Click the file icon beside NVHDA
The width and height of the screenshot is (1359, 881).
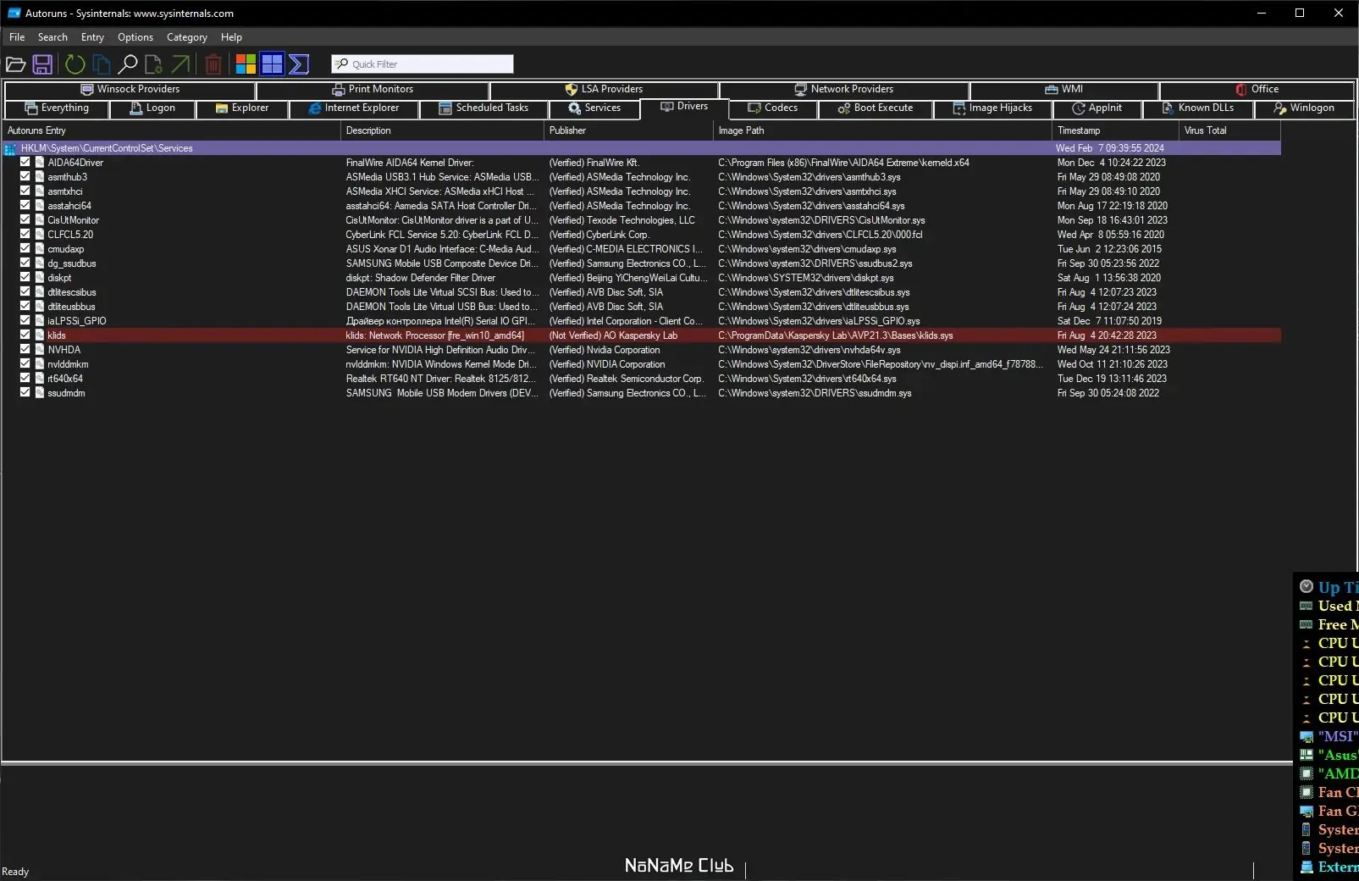(x=39, y=350)
